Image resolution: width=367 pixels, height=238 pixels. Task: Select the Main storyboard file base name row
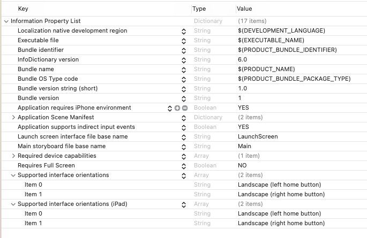pyautogui.click(x=62, y=147)
